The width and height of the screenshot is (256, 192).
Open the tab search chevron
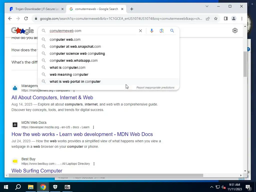pos(207,6)
